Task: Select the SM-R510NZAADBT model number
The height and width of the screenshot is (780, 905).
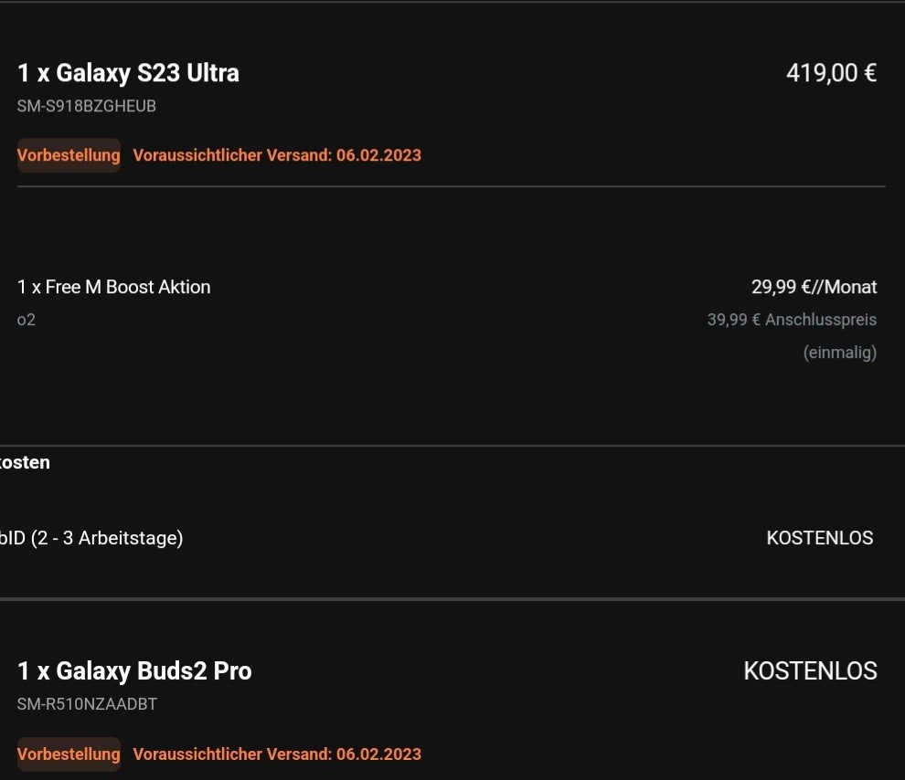Action: pyautogui.click(x=89, y=704)
